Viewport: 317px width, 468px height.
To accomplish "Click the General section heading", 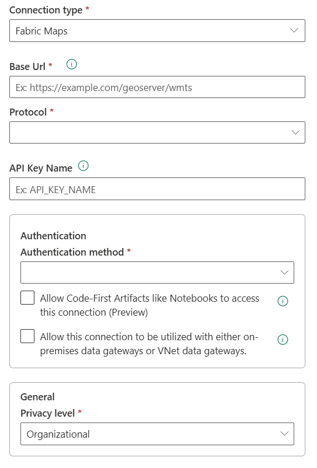I will 37,397.
